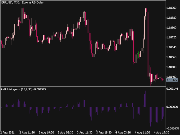Click the 1.18400 price axis label
The height and width of the screenshot is (135, 180).
click(171, 77)
